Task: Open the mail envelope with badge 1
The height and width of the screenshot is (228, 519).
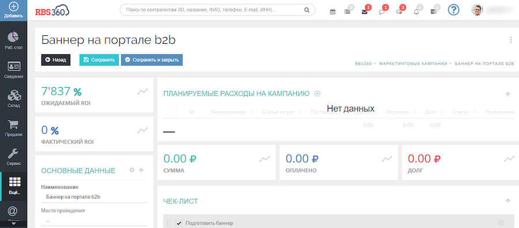Action: [x=364, y=12]
